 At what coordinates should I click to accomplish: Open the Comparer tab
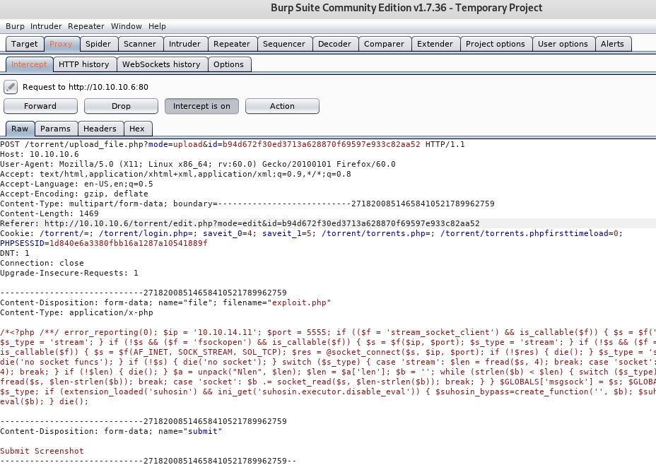[384, 44]
